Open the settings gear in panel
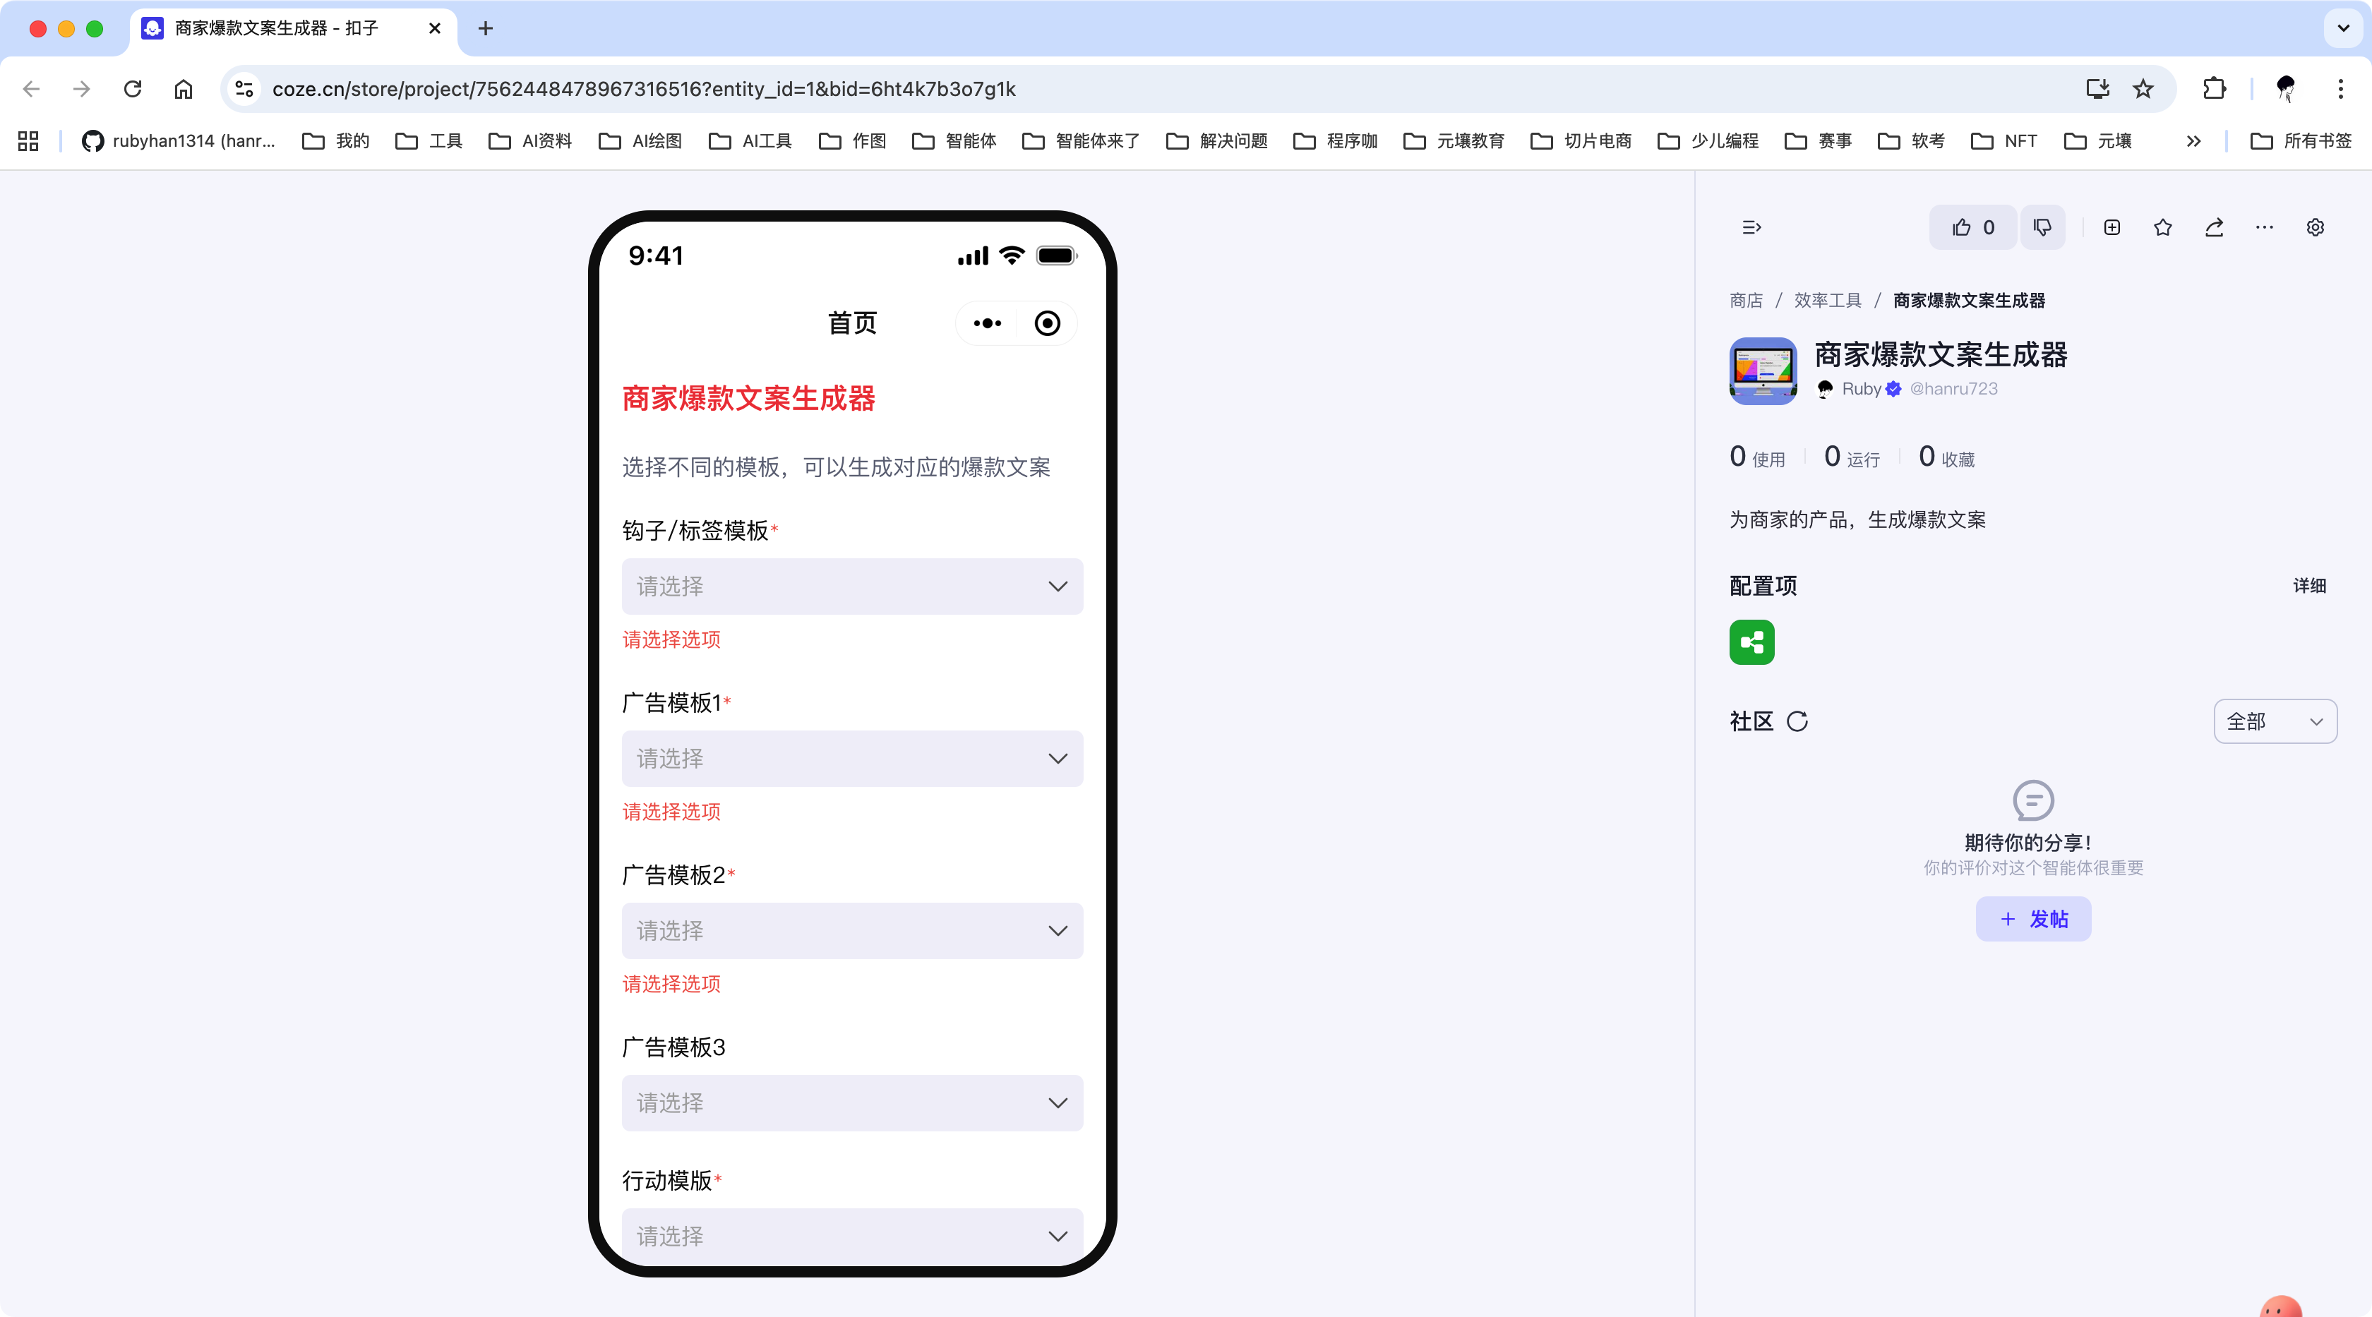The width and height of the screenshot is (2372, 1317). tap(2315, 227)
